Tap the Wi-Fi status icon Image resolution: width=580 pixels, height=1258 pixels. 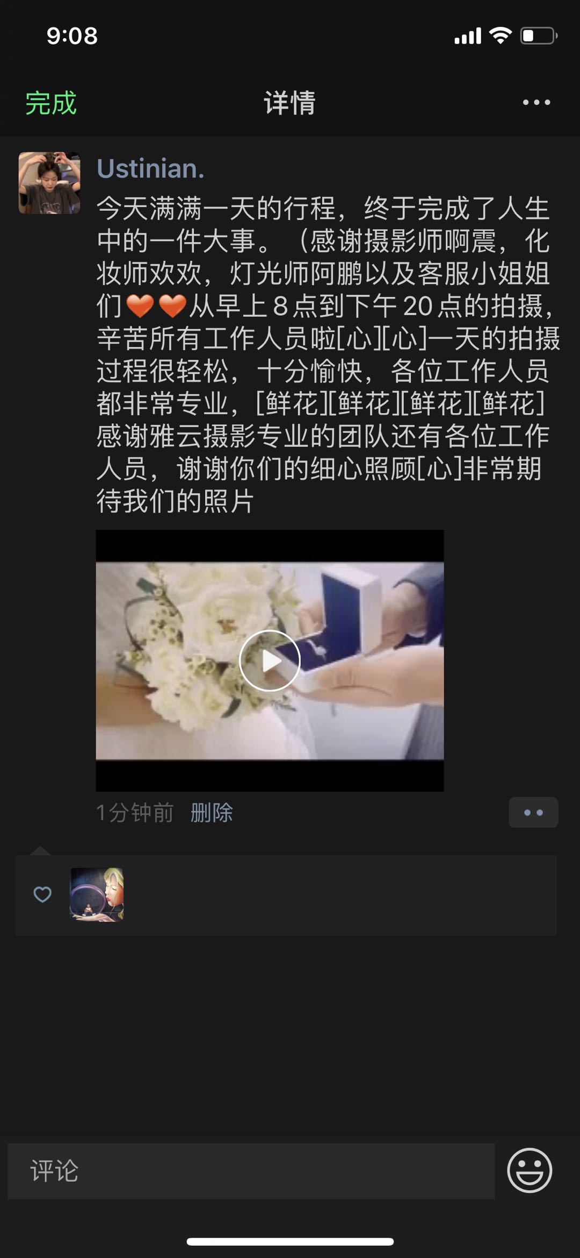tap(501, 35)
